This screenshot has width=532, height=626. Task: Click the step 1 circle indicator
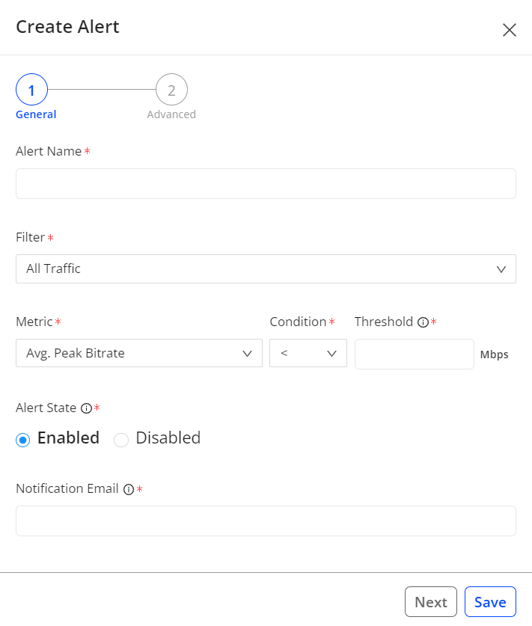(31, 90)
